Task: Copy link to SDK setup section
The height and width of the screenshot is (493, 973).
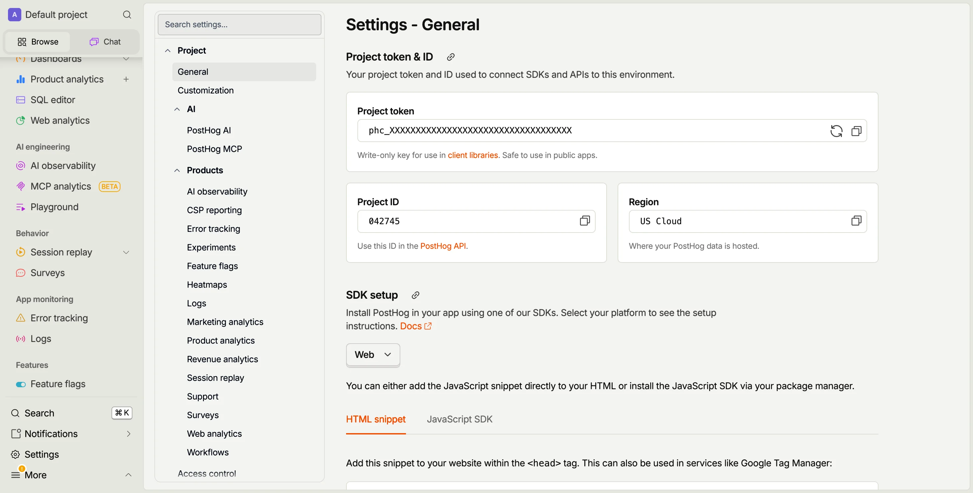Action: point(415,295)
